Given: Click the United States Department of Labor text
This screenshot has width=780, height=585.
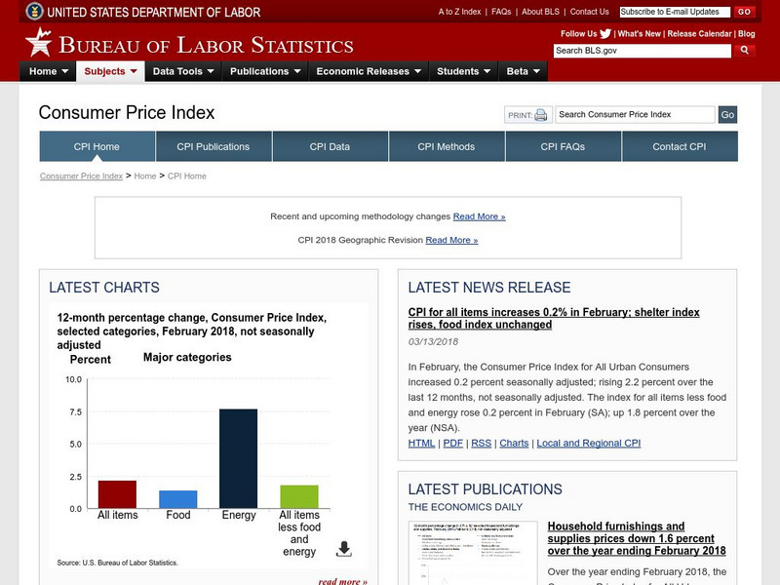Looking at the screenshot, I should tap(154, 13).
